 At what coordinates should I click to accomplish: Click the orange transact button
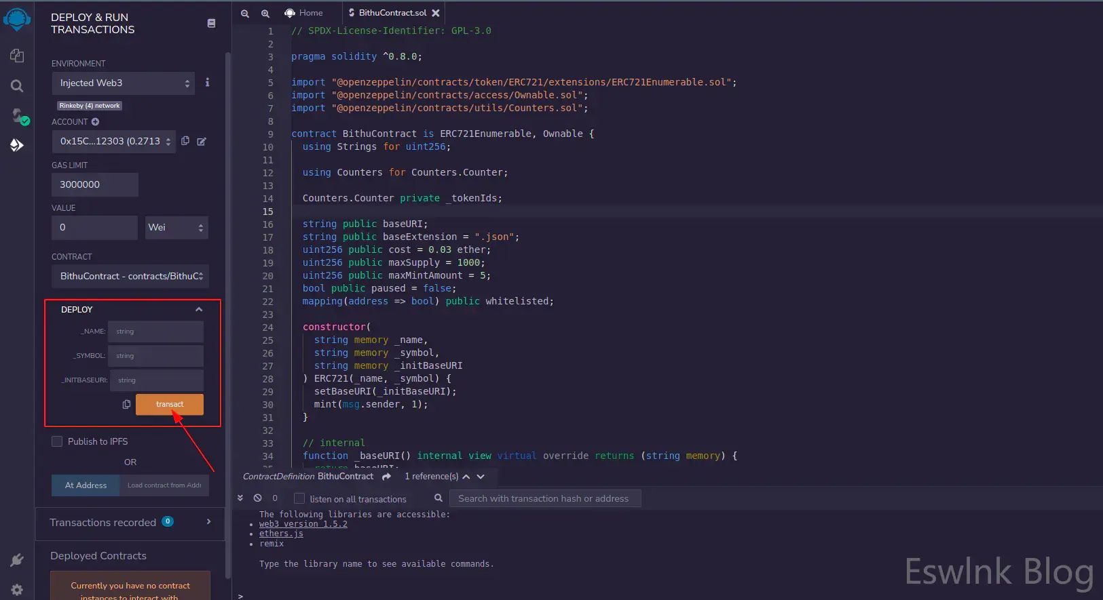point(170,404)
